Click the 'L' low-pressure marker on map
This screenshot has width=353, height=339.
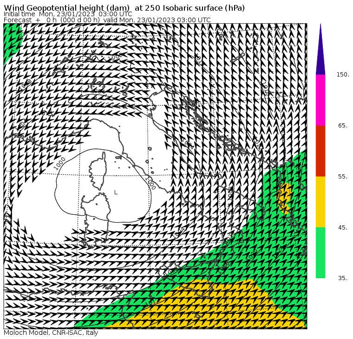coord(116,192)
